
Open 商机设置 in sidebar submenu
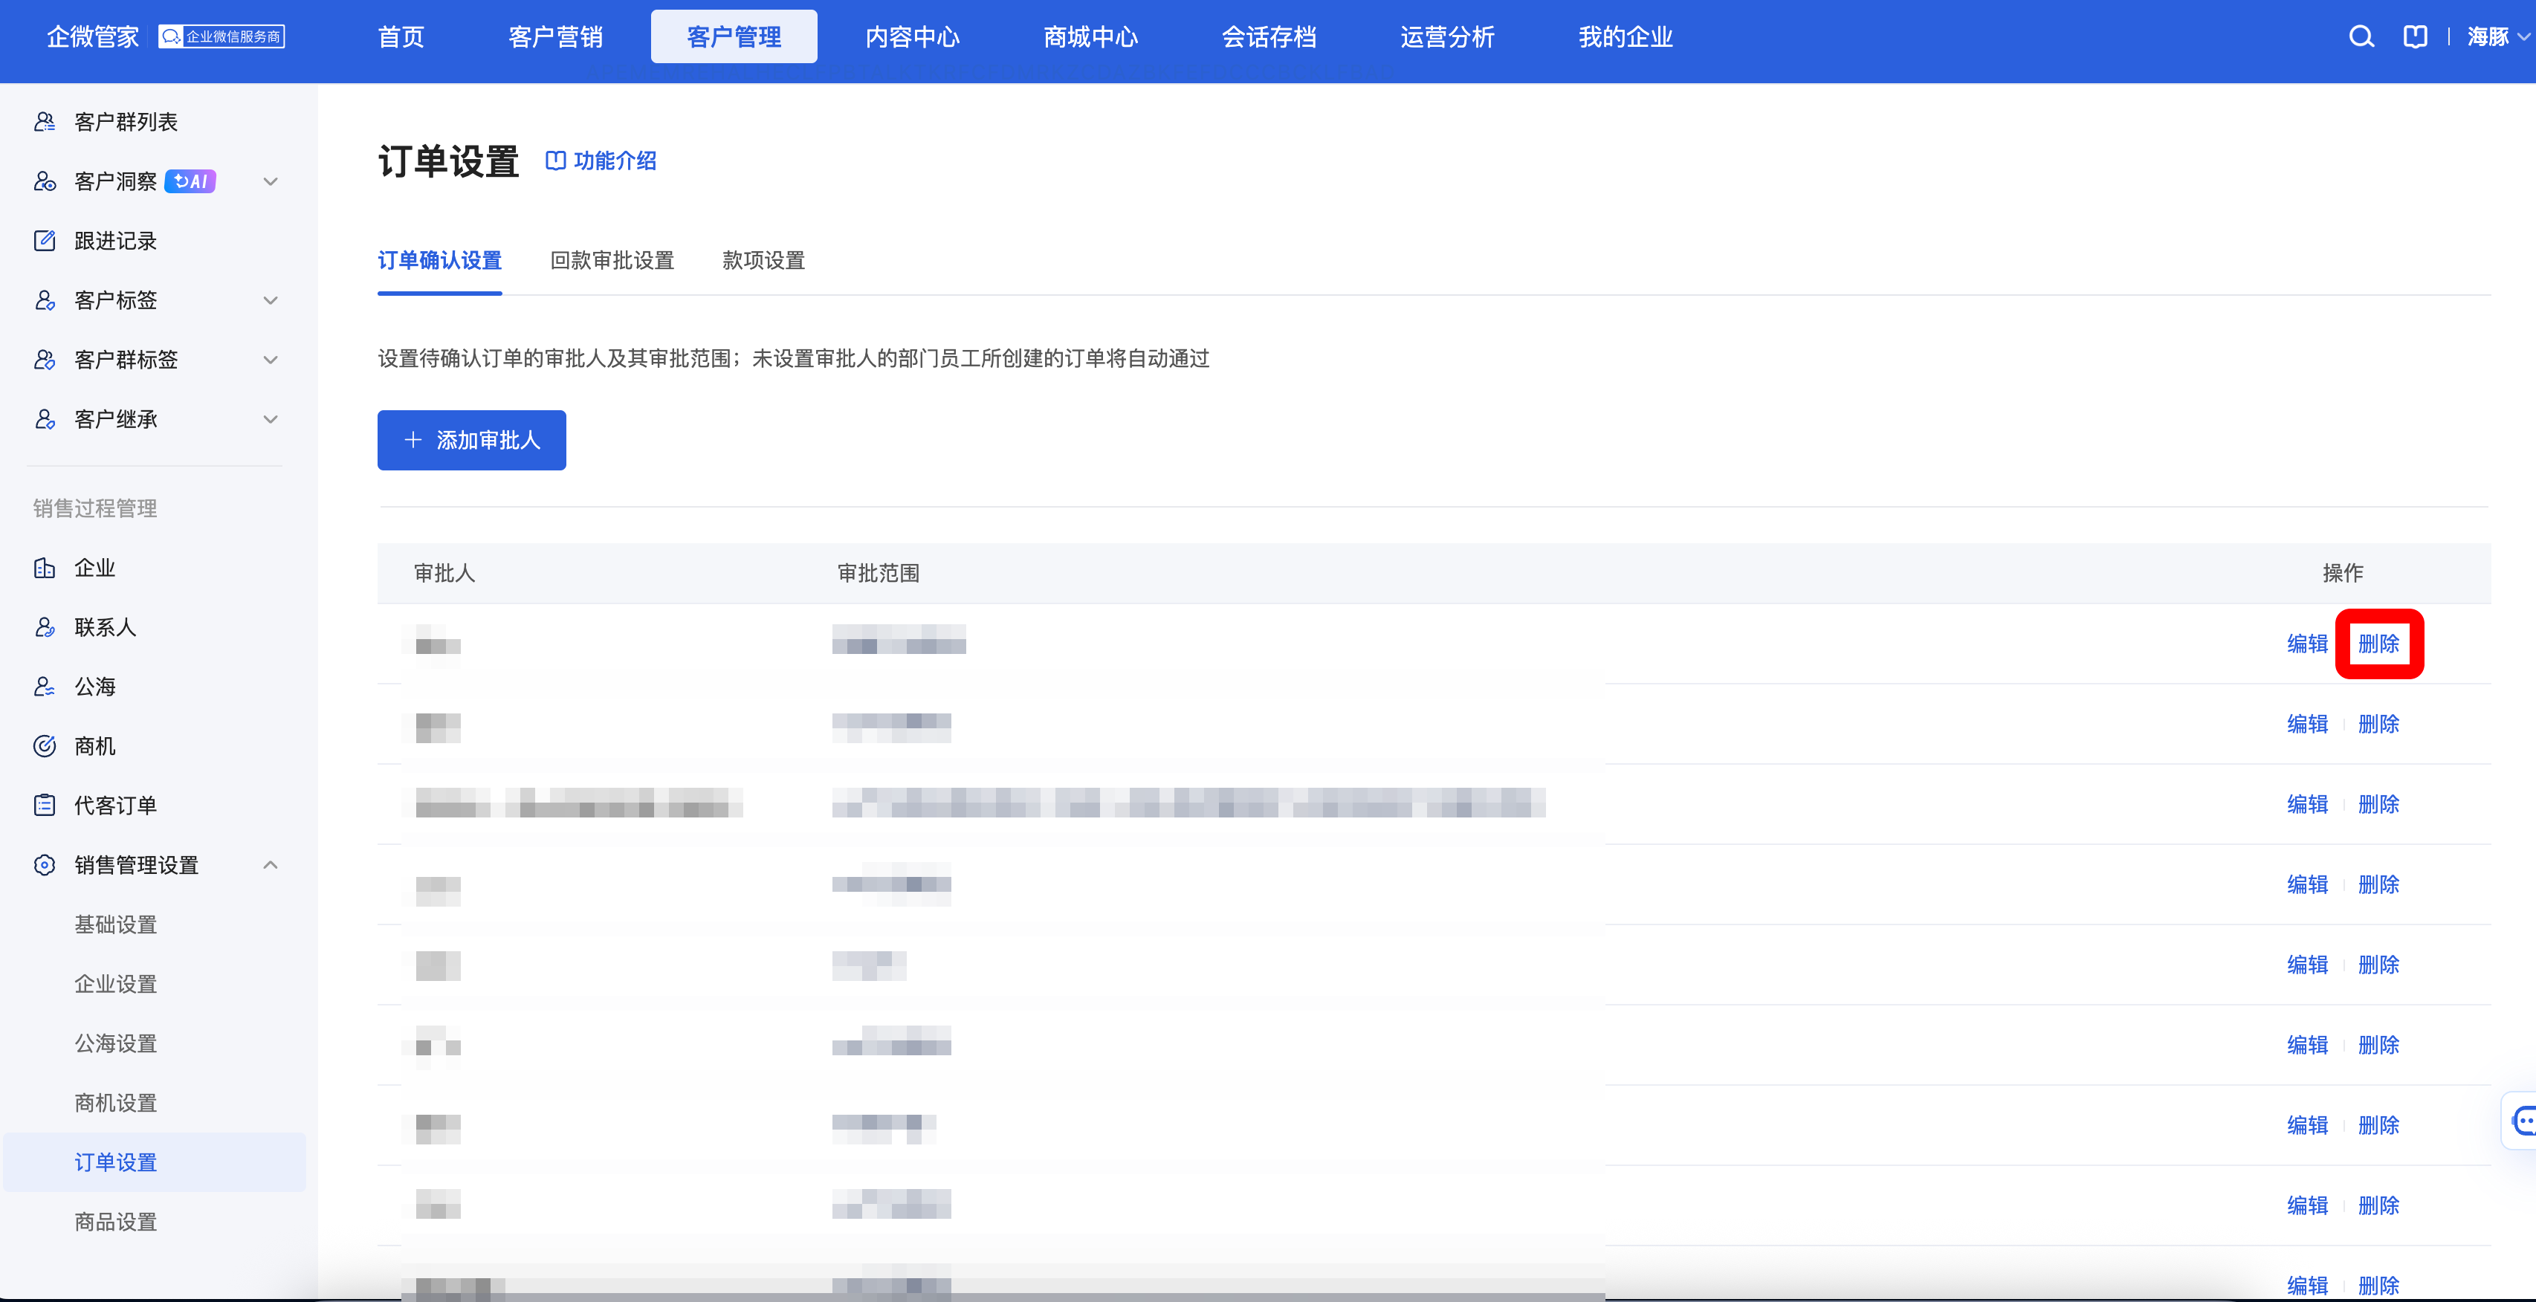116,1103
